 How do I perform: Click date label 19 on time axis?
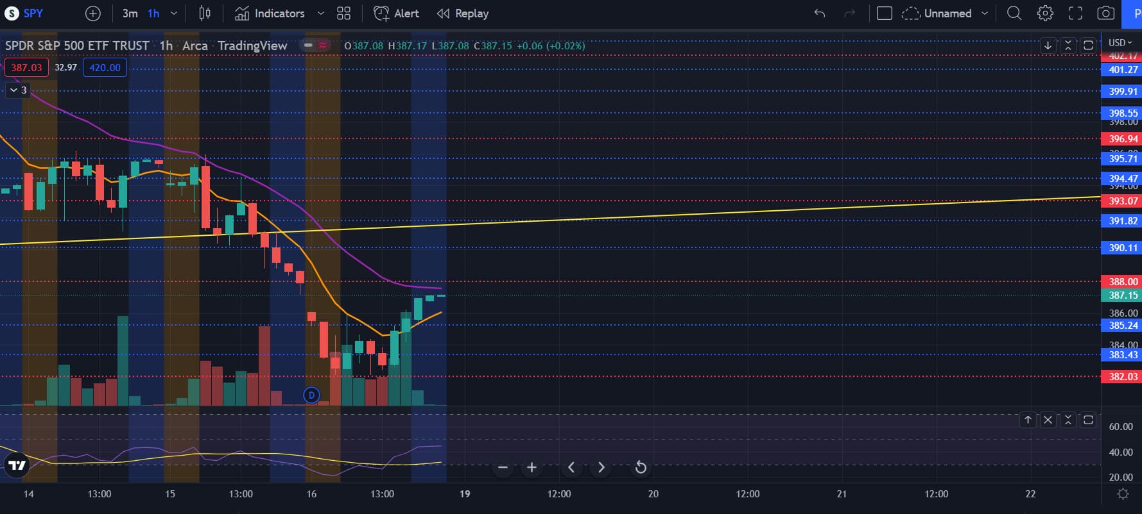pos(465,494)
